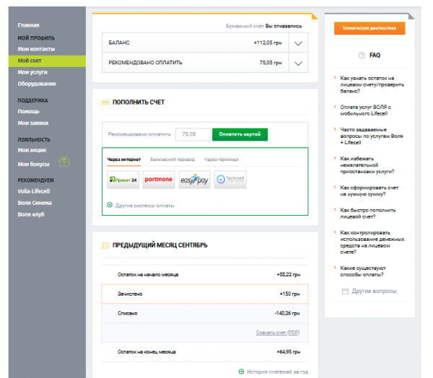
Task: Click the orange Техническая диагностика button
Action: point(369,28)
